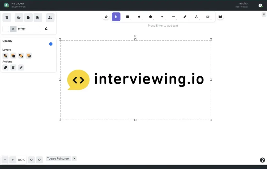Zoom in with the plus button

[13, 160]
